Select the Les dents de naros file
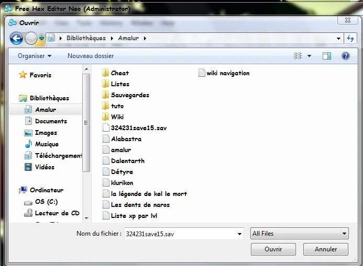This screenshot has height=266, width=363. click(136, 204)
